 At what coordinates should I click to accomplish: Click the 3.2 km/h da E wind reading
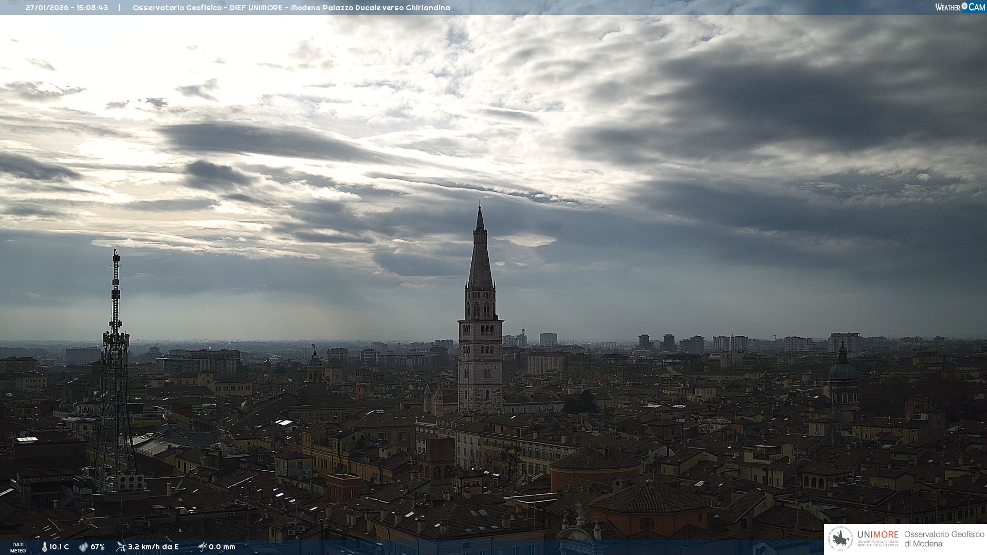coord(153,547)
